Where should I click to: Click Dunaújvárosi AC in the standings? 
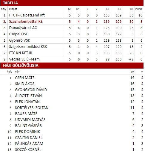click(23, 28)
